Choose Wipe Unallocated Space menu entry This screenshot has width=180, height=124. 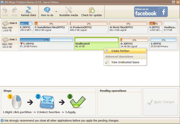125,62
